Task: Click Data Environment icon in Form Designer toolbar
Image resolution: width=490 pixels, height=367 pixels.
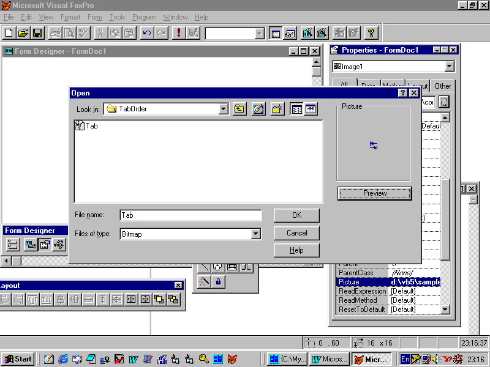Action: click(30, 245)
